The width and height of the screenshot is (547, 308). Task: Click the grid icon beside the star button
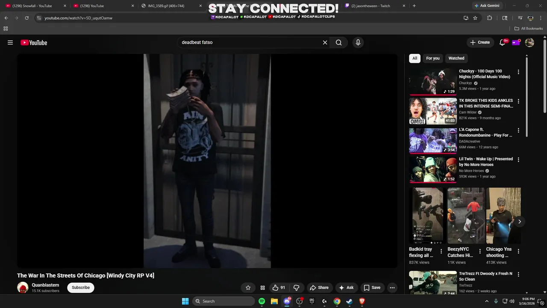tap(262, 287)
